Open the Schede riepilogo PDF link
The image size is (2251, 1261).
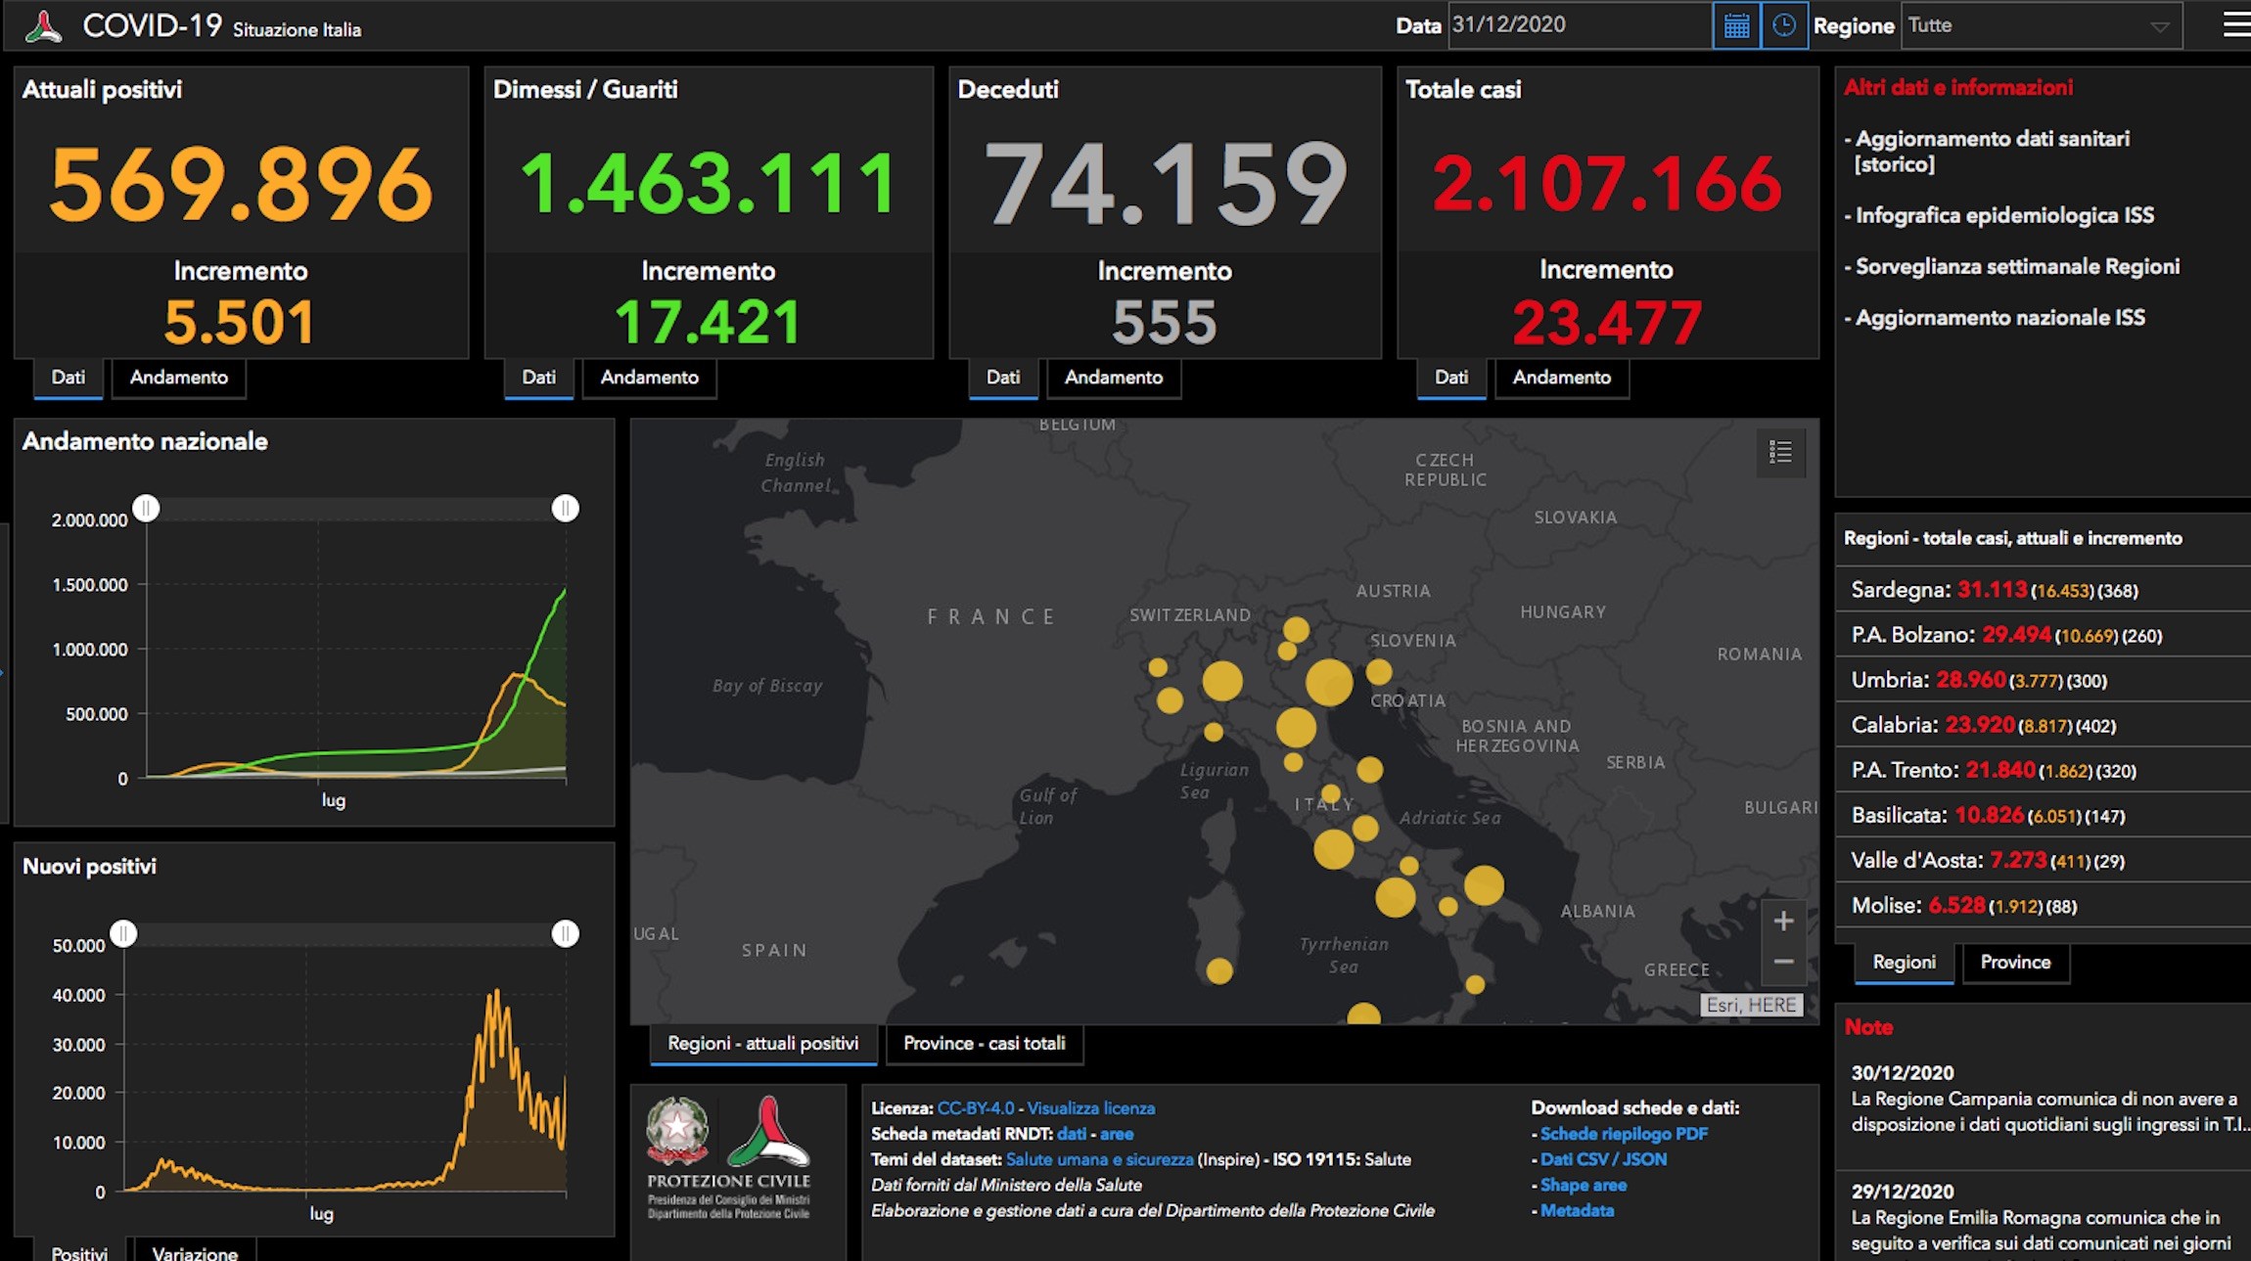point(1624,1134)
